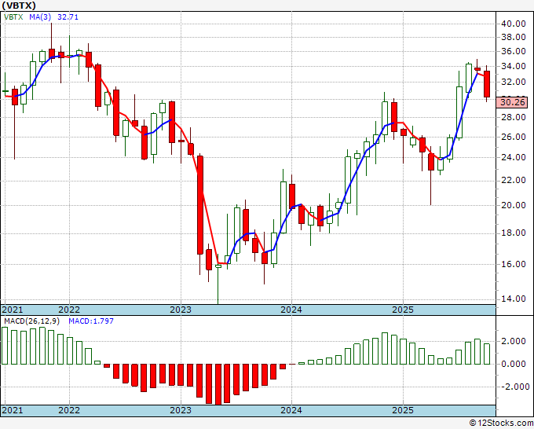Image resolution: width=534 pixels, height=429 pixels.
Task: Click 2024 on the price chart timeline
Action: [291, 310]
